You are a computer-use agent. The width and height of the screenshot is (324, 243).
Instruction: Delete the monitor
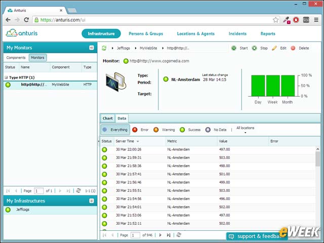300,48
